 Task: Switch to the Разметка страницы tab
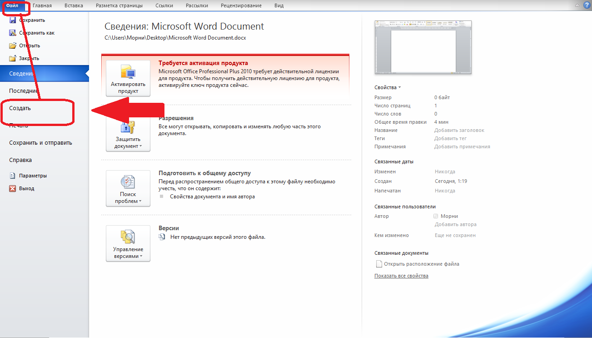[119, 5]
